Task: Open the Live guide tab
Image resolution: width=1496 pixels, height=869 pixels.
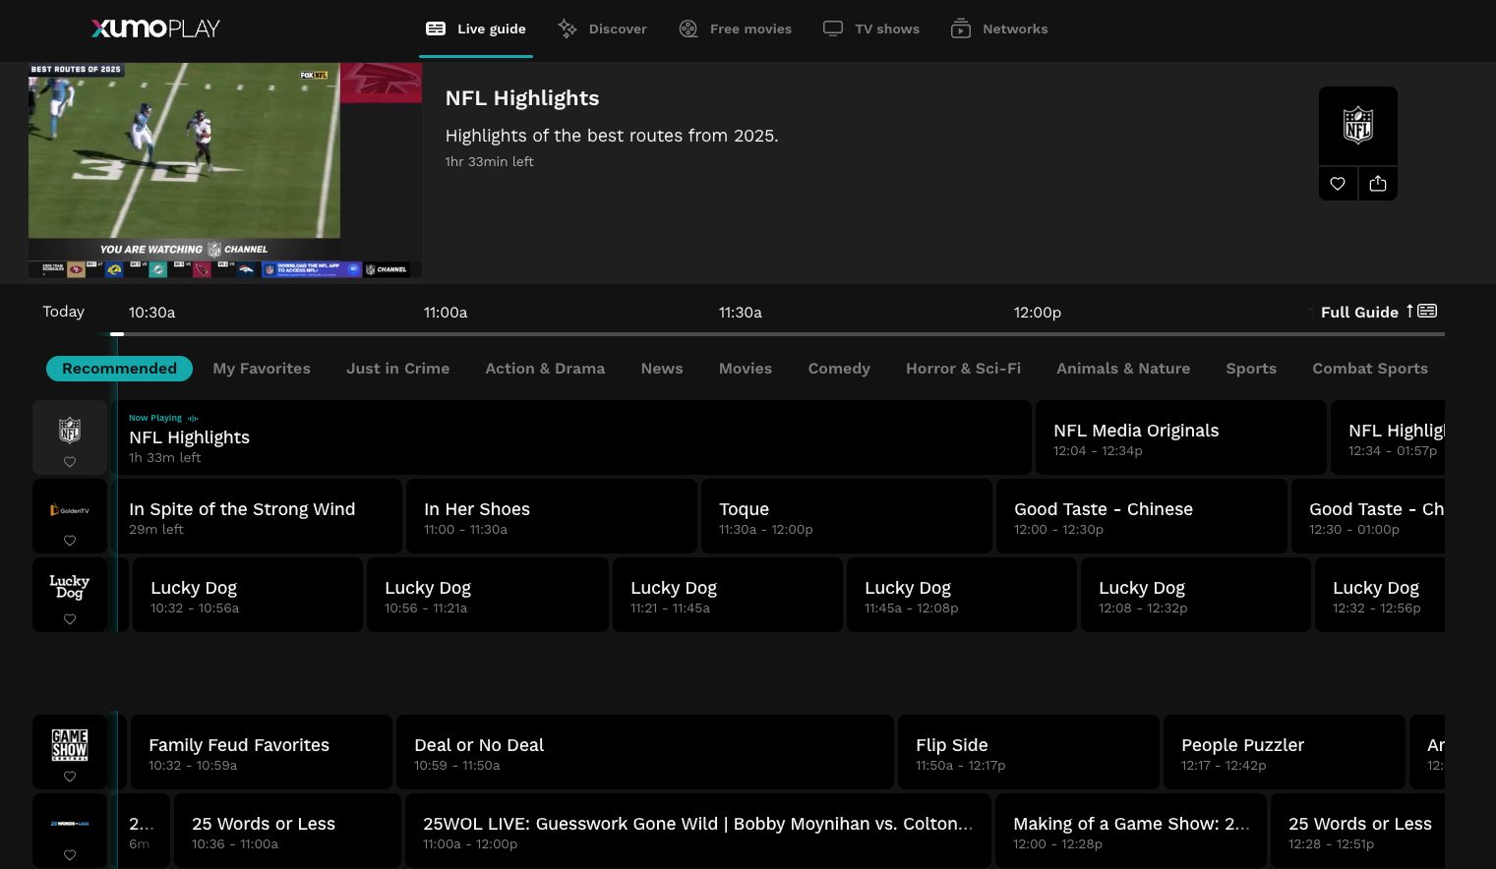Action: (476, 29)
